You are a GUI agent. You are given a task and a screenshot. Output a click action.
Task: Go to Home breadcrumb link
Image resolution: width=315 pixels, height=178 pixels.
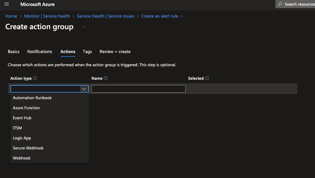click(11, 16)
